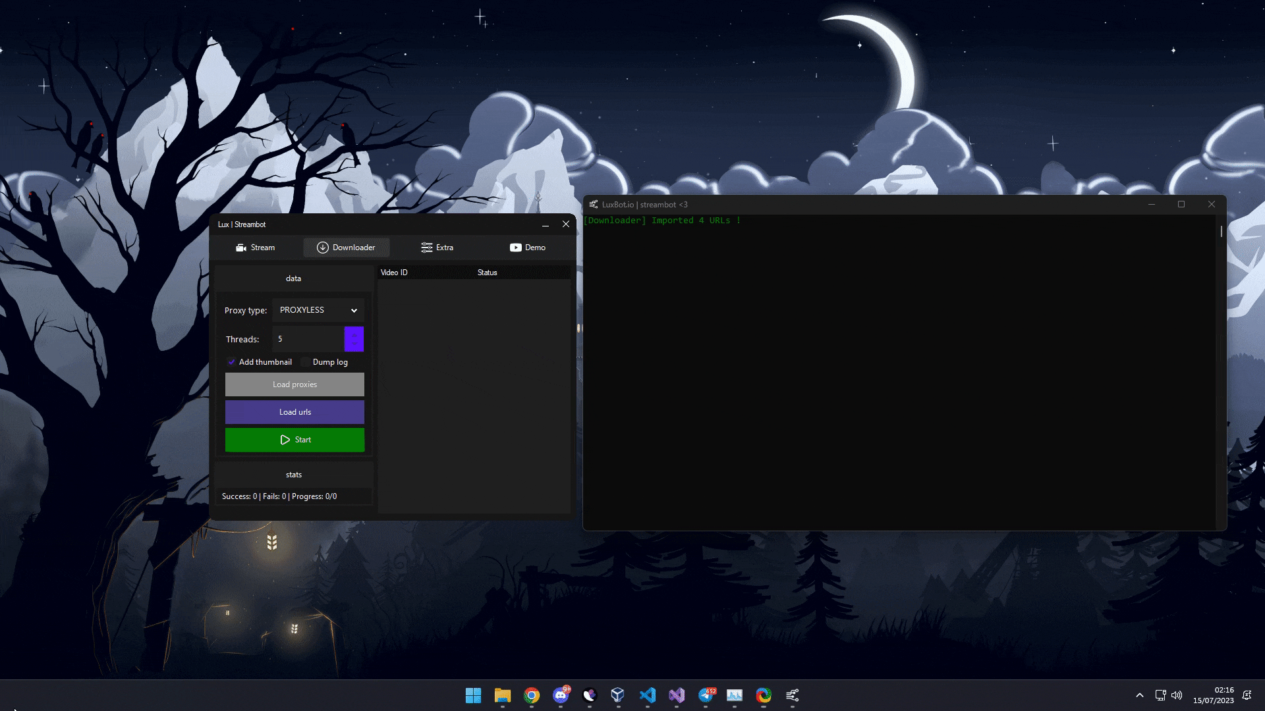Click the Threads number input field
The height and width of the screenshot is (711, 1265).
(308, 339)
